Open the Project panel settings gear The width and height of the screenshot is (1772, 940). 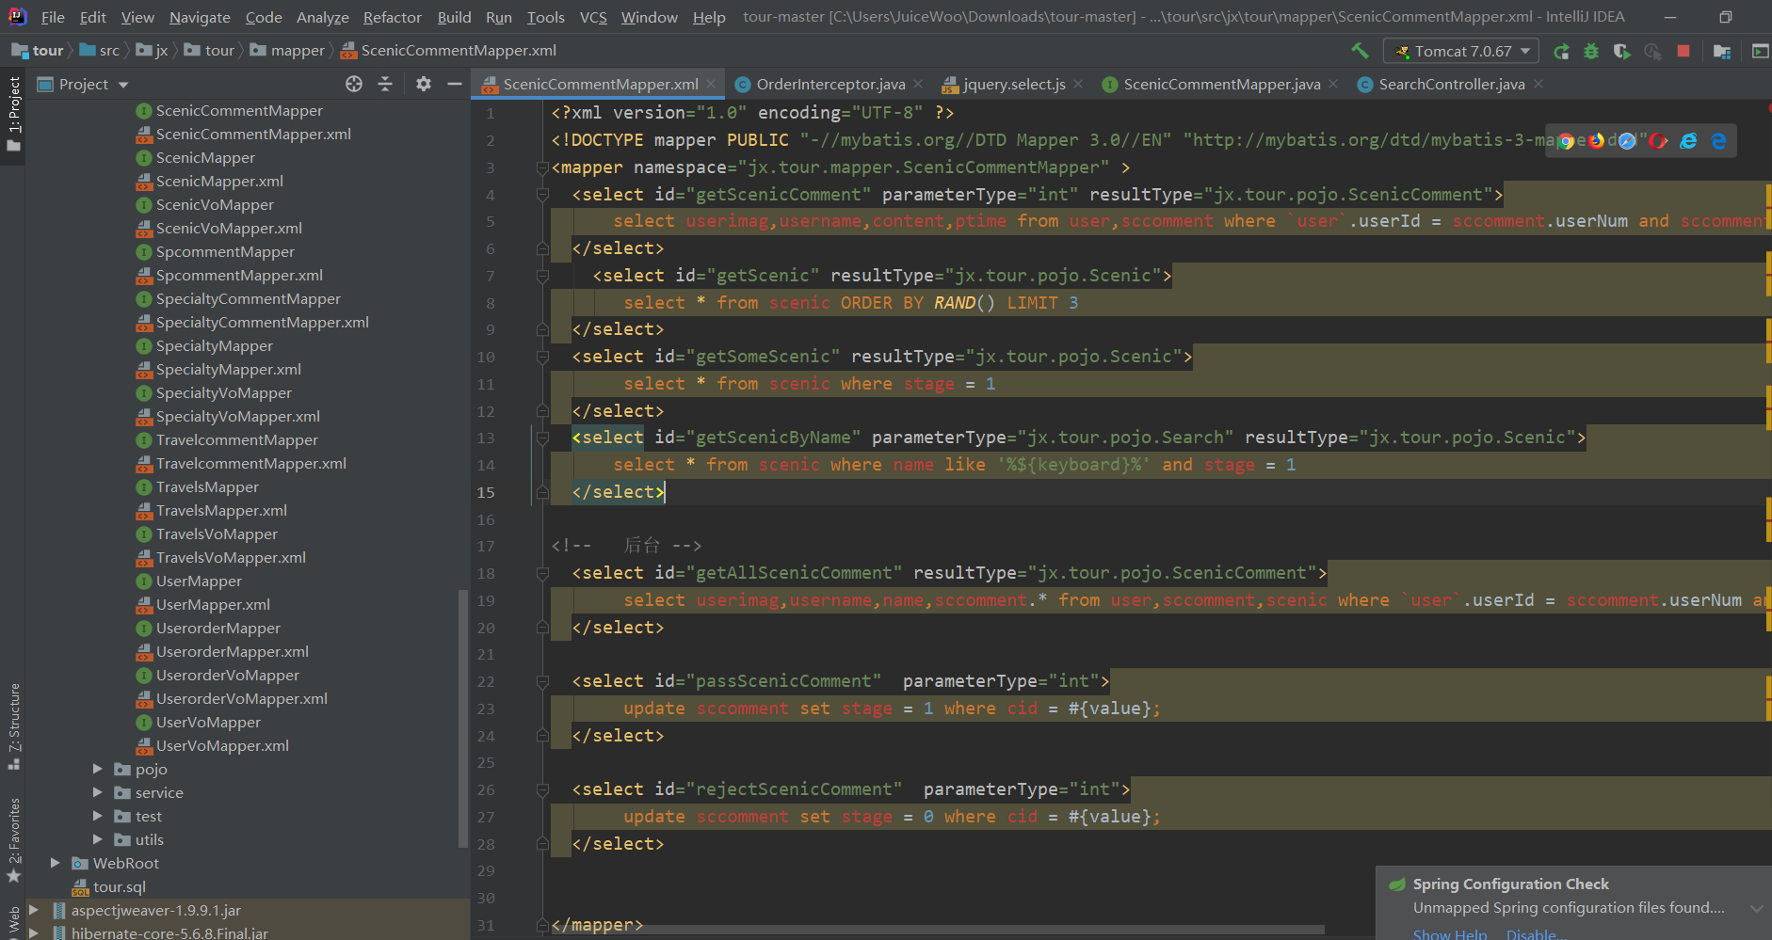pos(423,84)
